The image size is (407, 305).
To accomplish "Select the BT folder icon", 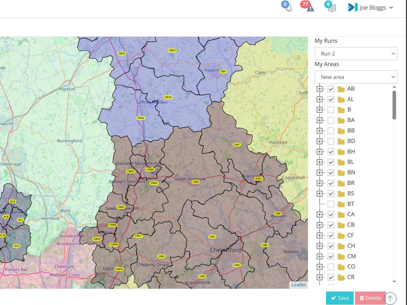I will (x=341, y=205).
